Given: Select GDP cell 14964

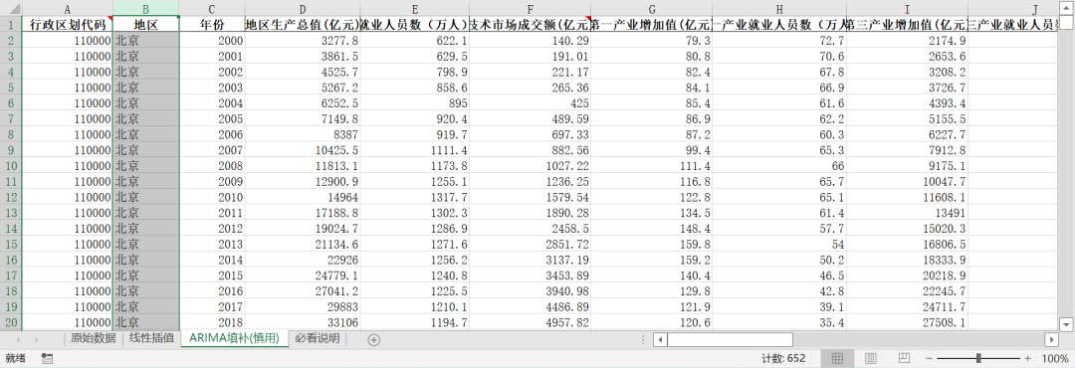Looking at the screenshot, I should tap(303, 197).
